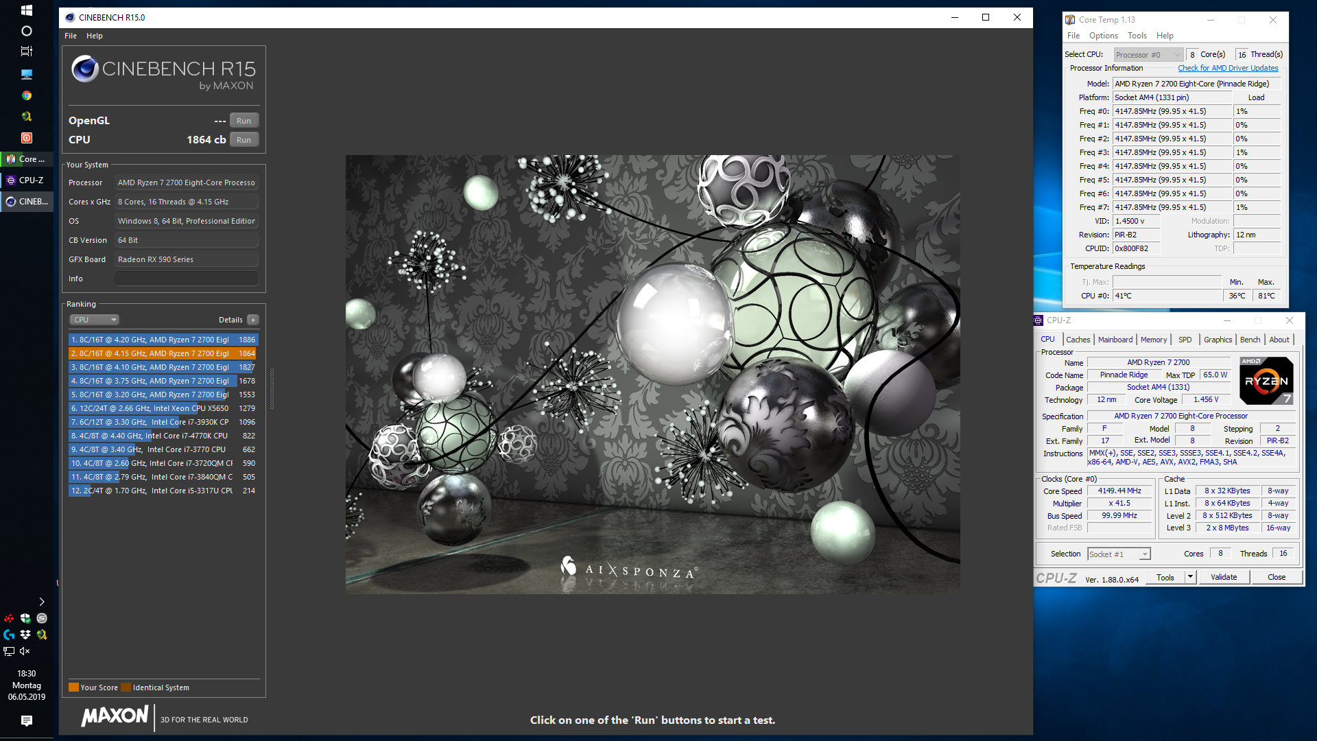Click the muted speaker volume icon

[x=25, y=651]
